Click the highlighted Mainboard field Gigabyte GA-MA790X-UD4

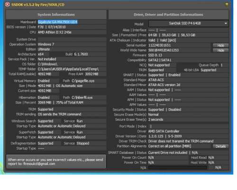[x=58, y=22]
